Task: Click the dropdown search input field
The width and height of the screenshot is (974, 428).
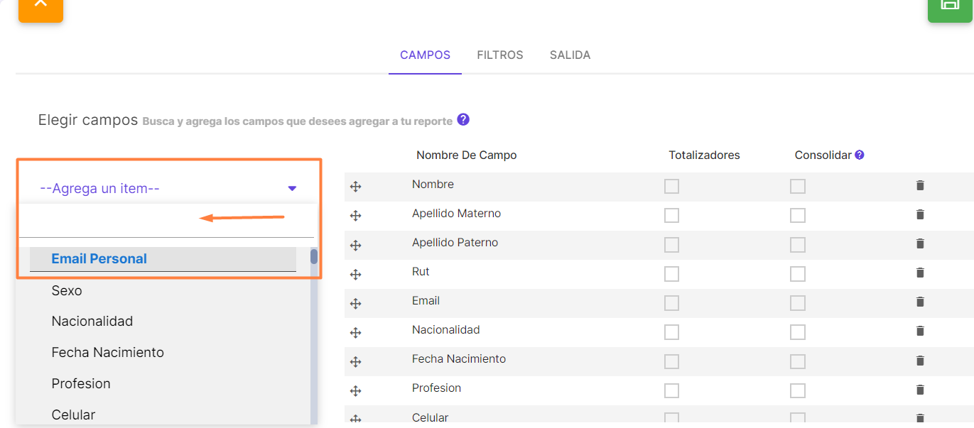Action: [x=166, y=222]
